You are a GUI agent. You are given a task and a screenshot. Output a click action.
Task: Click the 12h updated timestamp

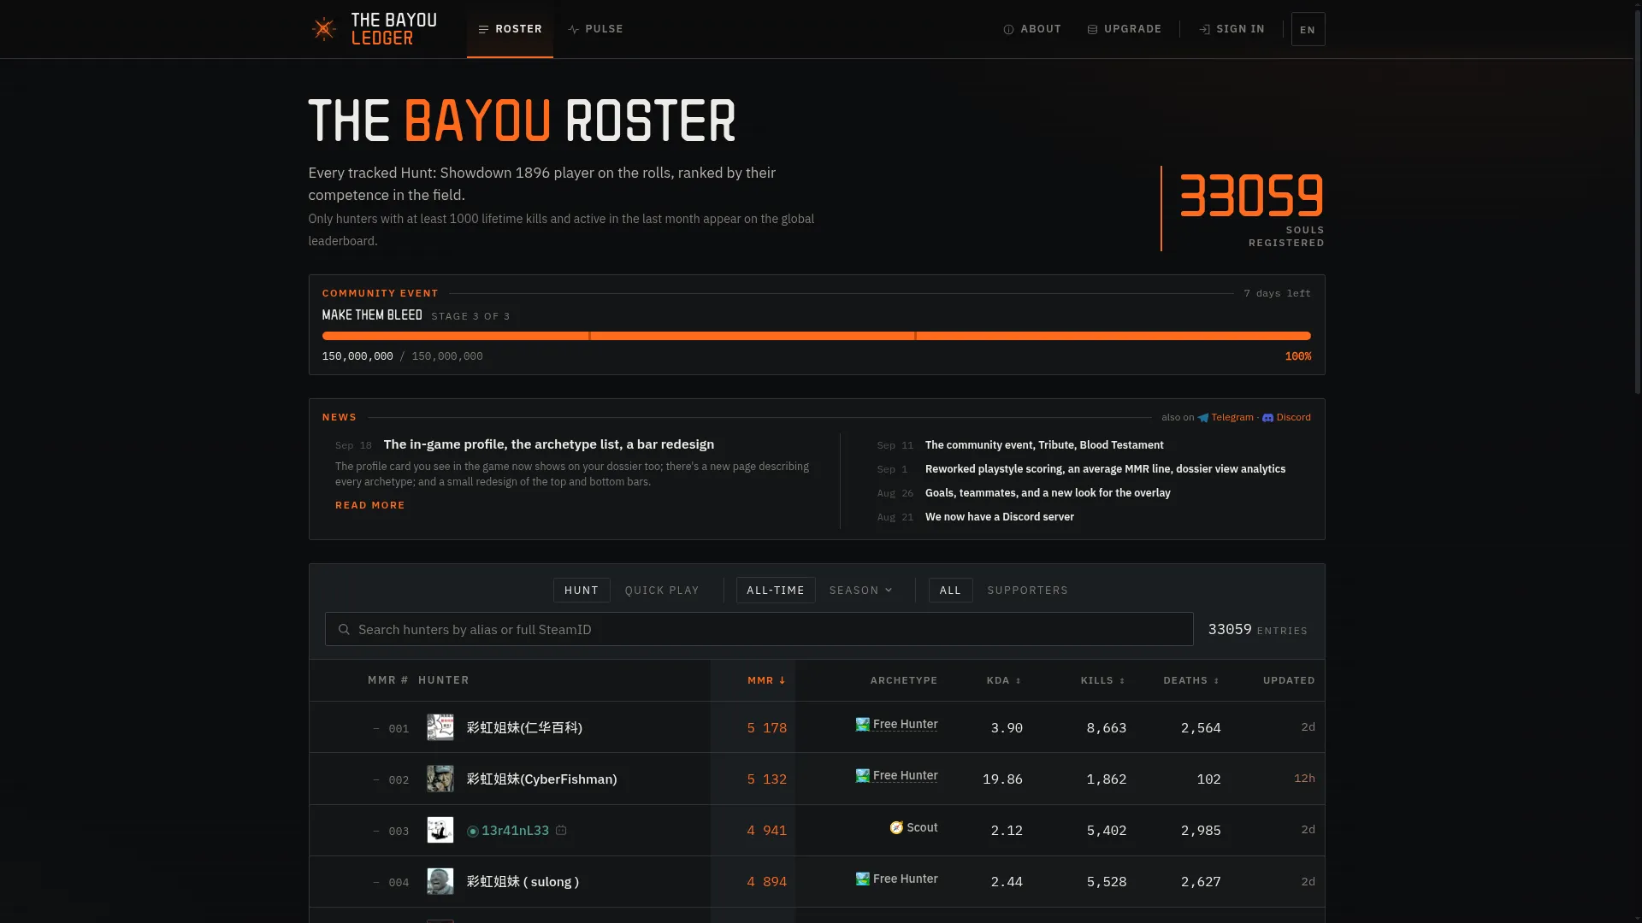[x=1304, y=779]
